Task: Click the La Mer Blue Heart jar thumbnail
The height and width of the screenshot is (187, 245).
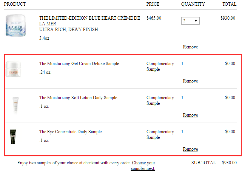Action: click(15, 25)
